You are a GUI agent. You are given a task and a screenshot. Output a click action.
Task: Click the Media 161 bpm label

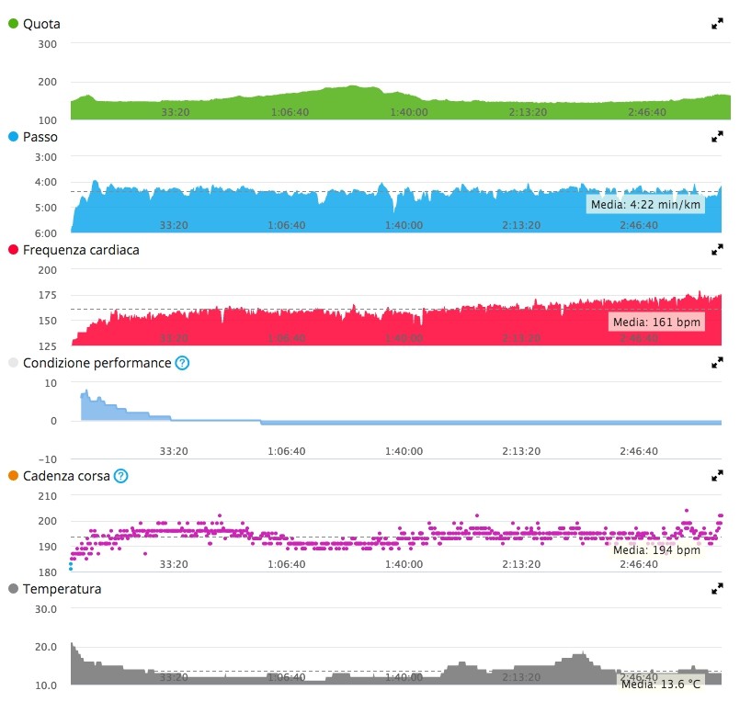[656, 323]
